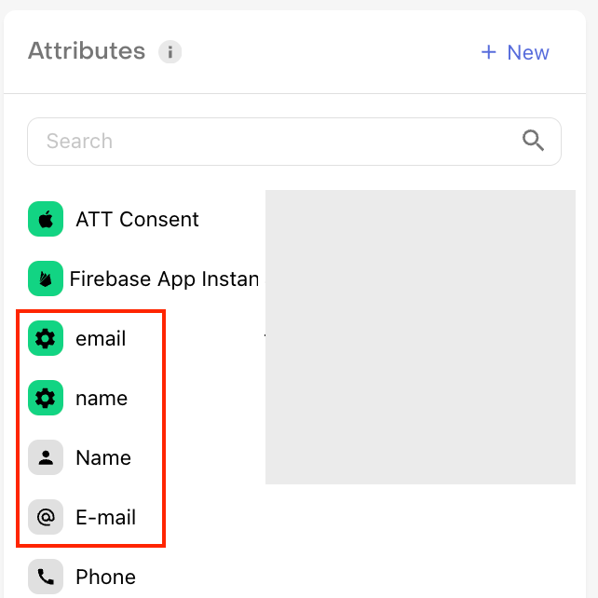The image size is (598, 598).
Task: Add a new attribute with New
Action: 515,52
